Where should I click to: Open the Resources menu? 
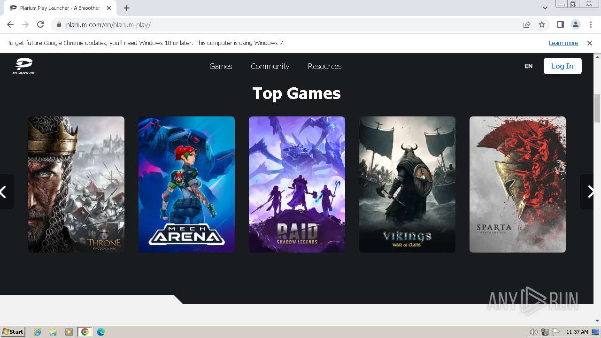[x=324, y=66]
